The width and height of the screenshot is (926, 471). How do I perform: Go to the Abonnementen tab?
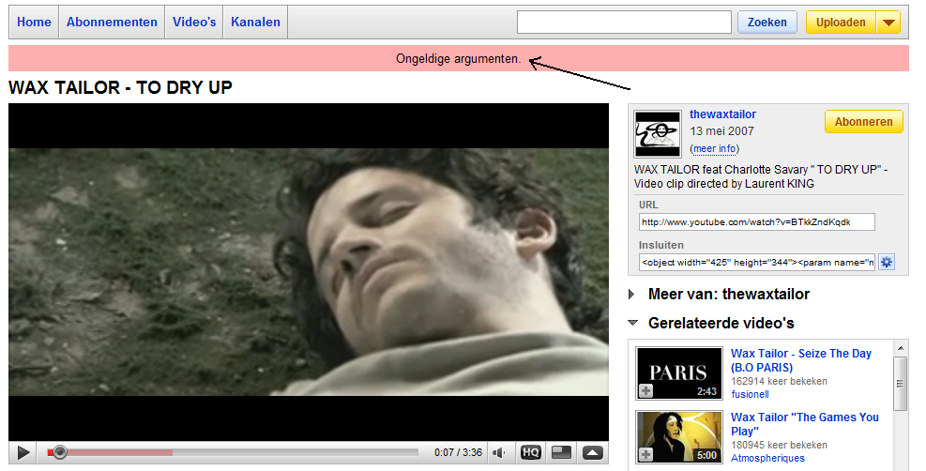(112, 23)
